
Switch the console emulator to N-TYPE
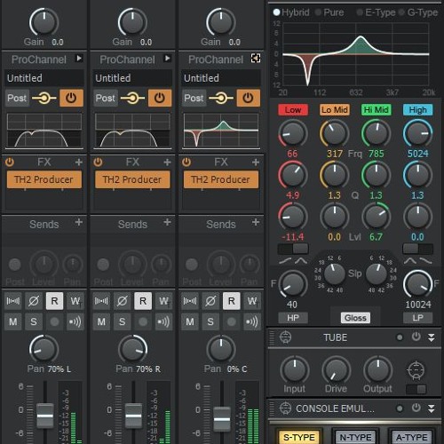pyautogui.click(x=355, y=437)
